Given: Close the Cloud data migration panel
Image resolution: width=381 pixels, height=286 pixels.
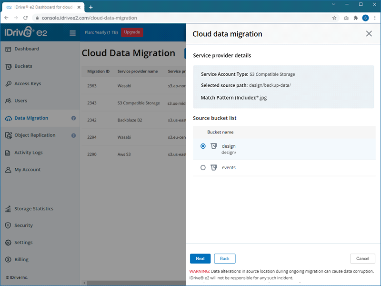Looking at the screenshot, I should click(x=369, y=34).
